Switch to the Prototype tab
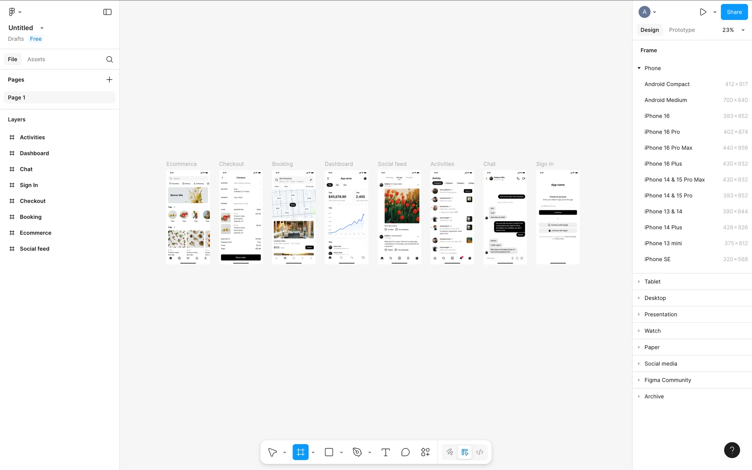This screenshot has height=470, width=752. point(681,30)
